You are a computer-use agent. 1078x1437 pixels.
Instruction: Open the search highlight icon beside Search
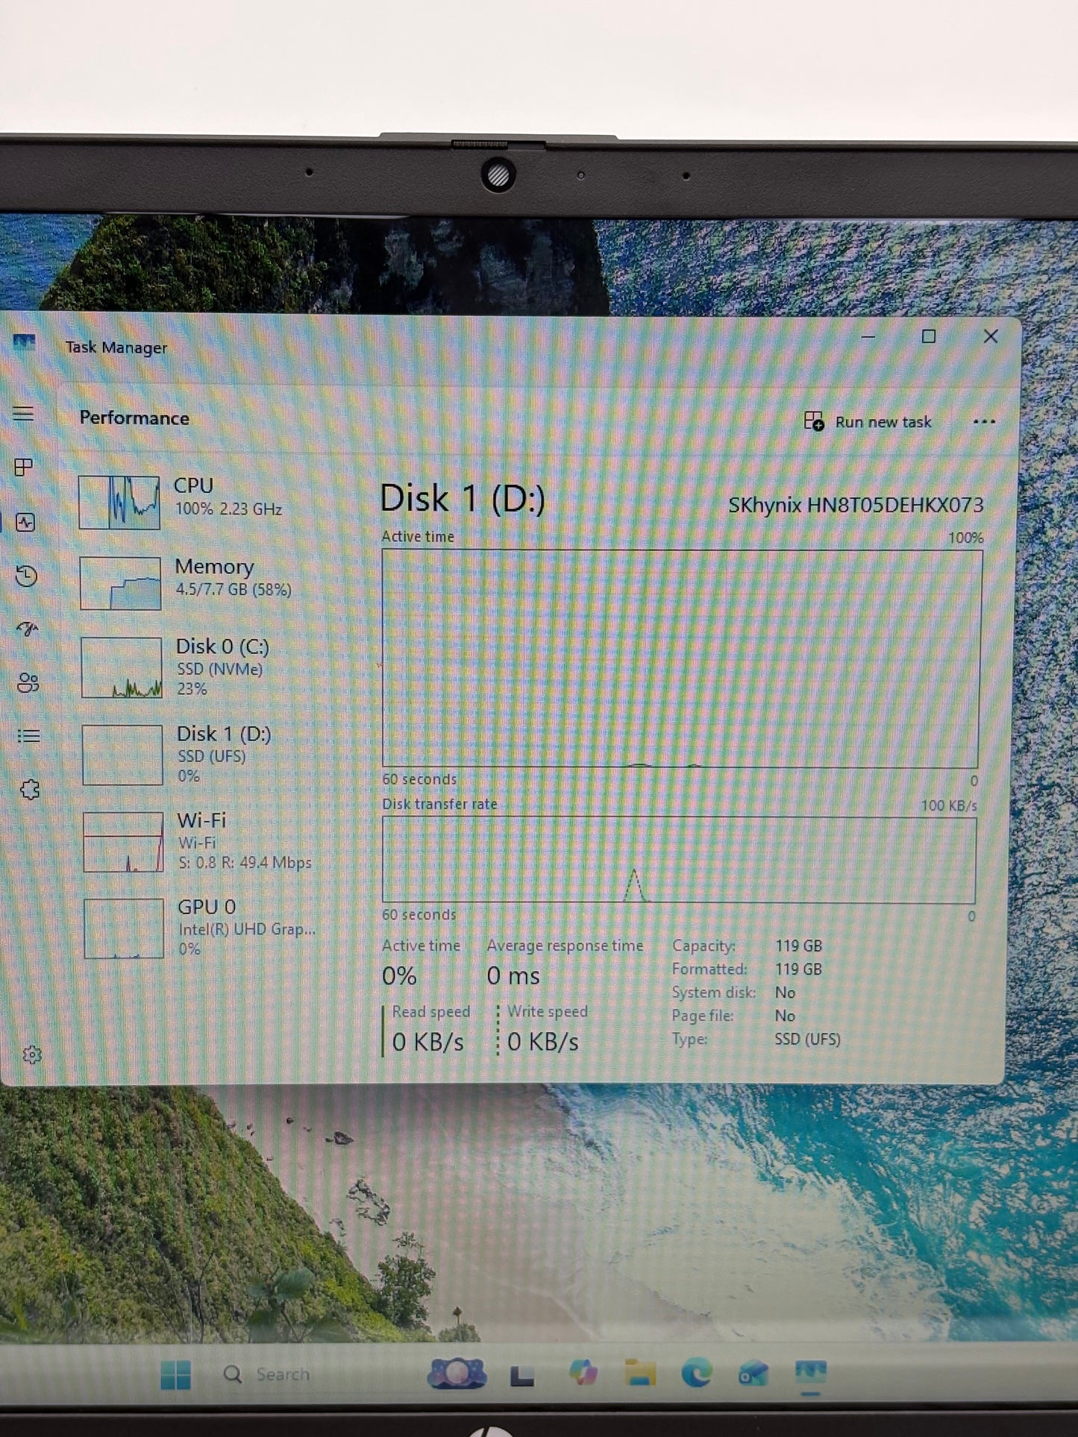[x=457, y=1374]
